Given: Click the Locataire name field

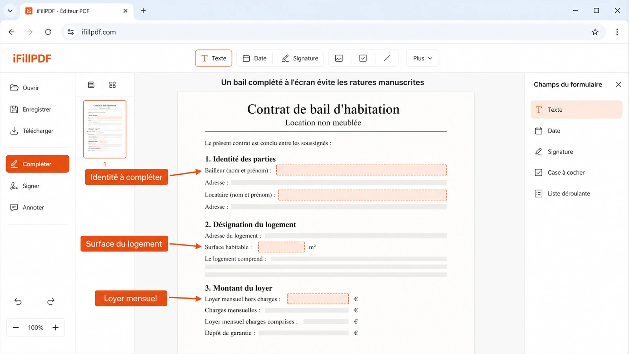Looking at the screenshot, I should (x=362, y=195).
